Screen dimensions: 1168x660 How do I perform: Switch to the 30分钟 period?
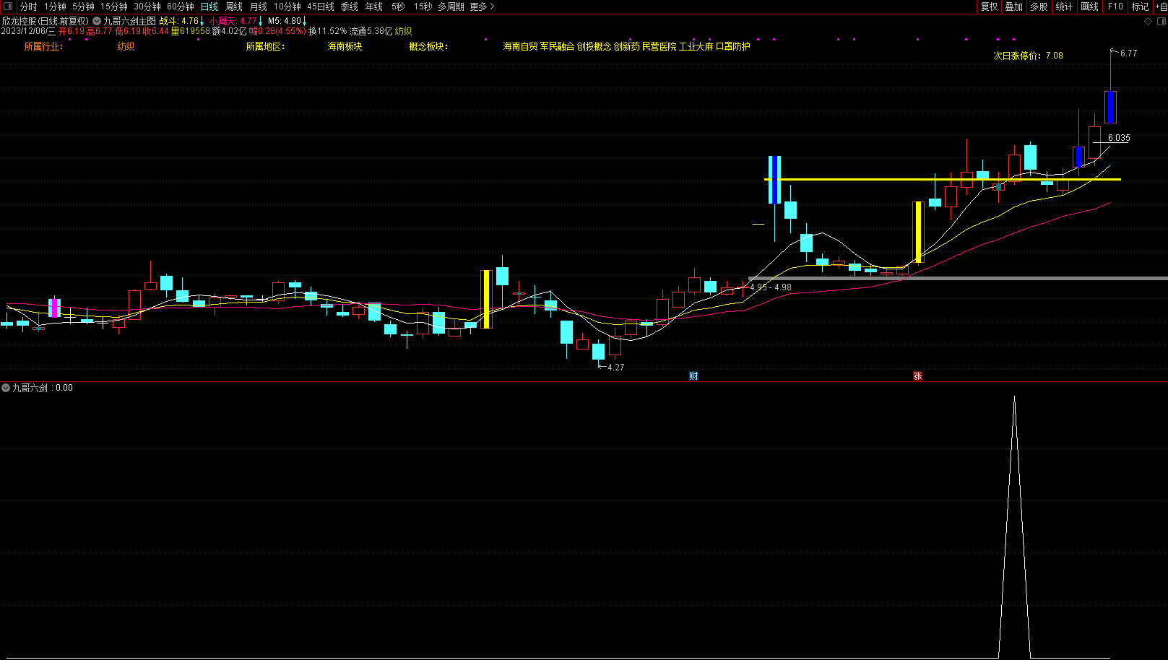pos(147,6)
